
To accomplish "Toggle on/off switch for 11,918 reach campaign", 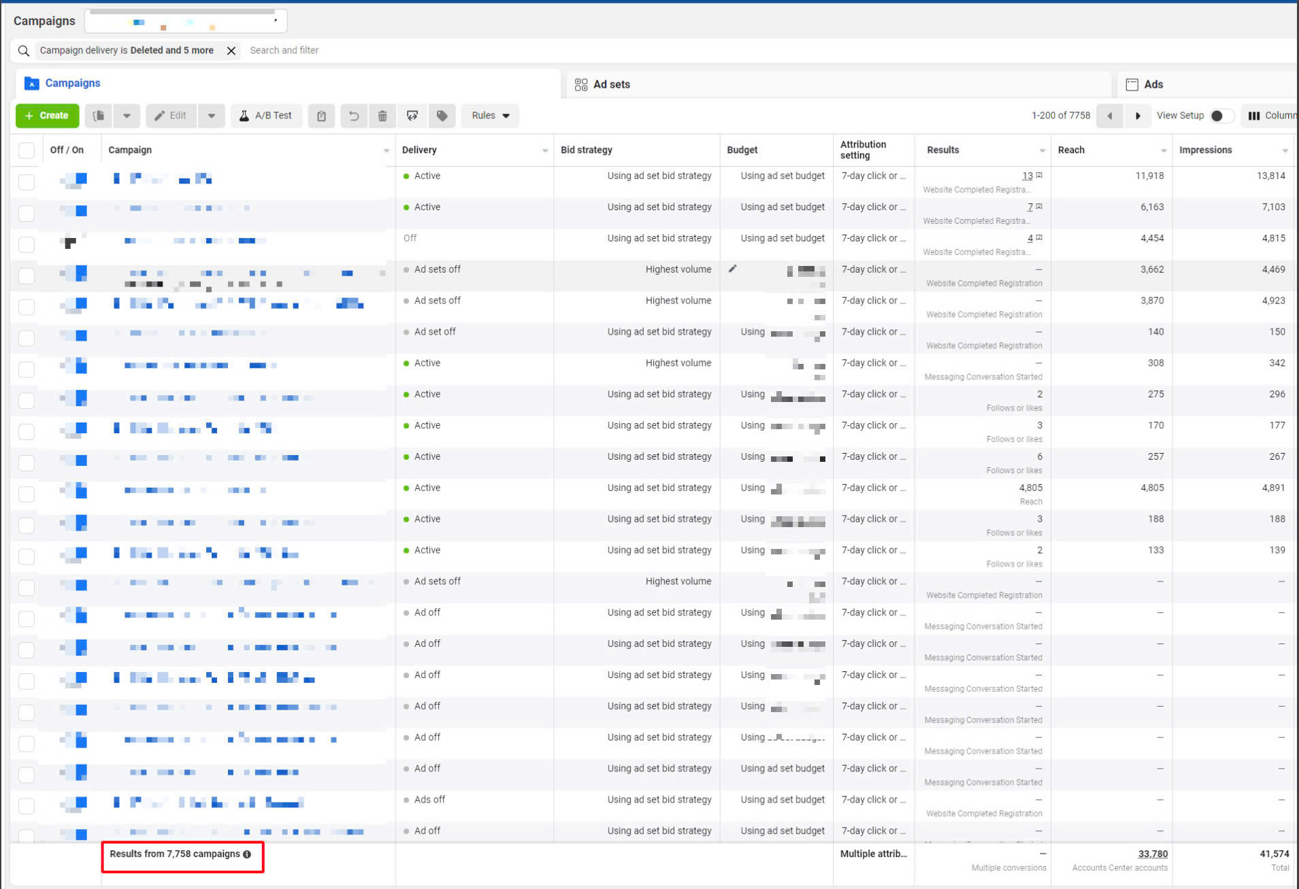I will tap(73, 180).
